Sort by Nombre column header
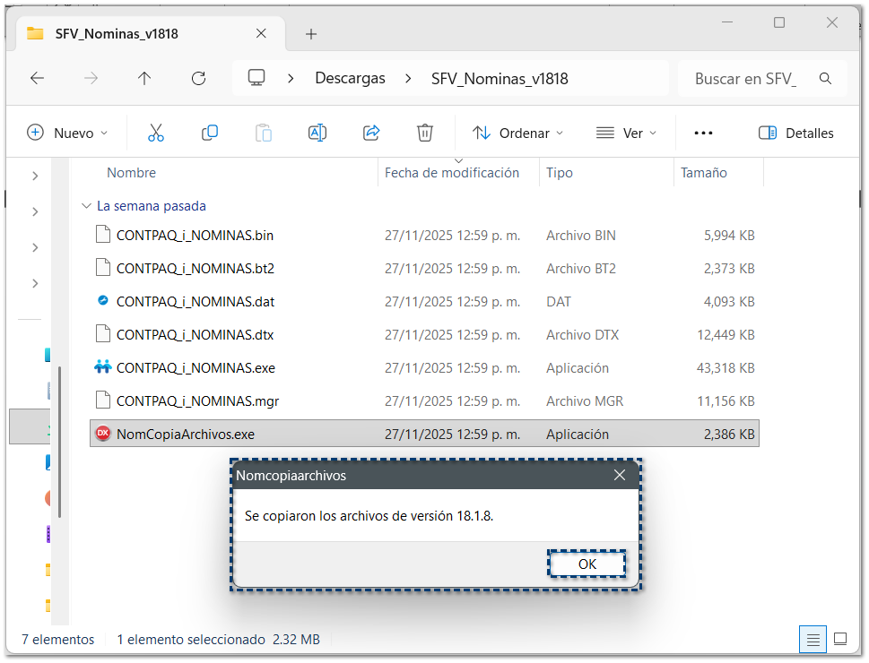 (131, 173)
